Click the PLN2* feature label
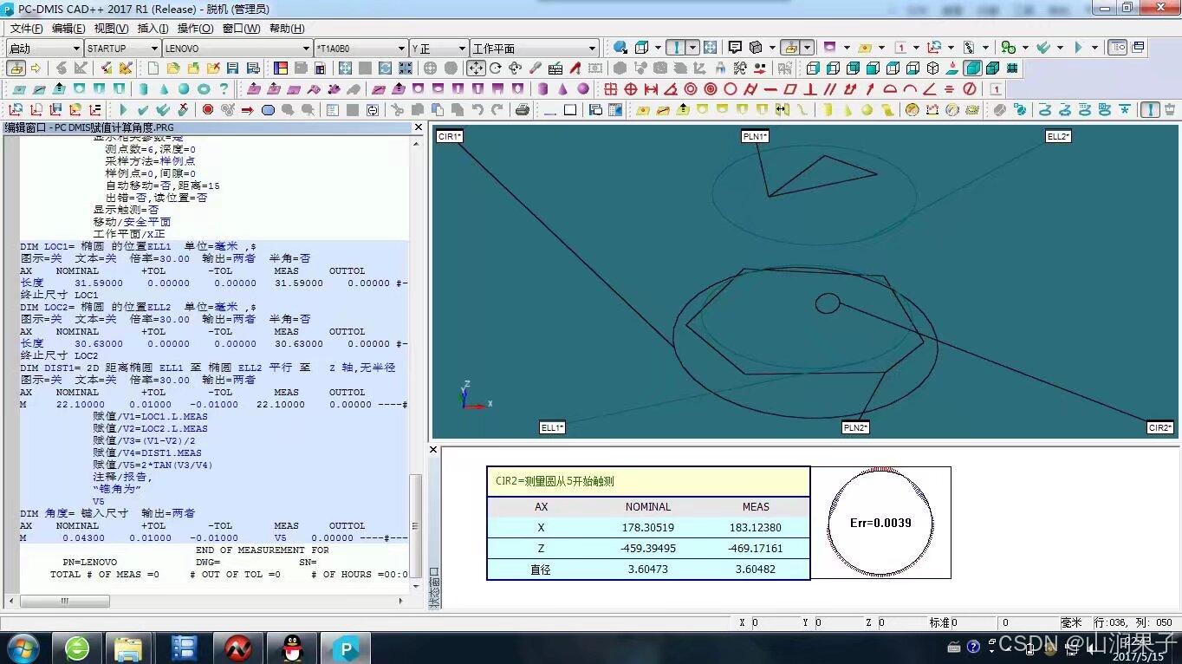Screen dimensions: 1182x664 (855, 427)
